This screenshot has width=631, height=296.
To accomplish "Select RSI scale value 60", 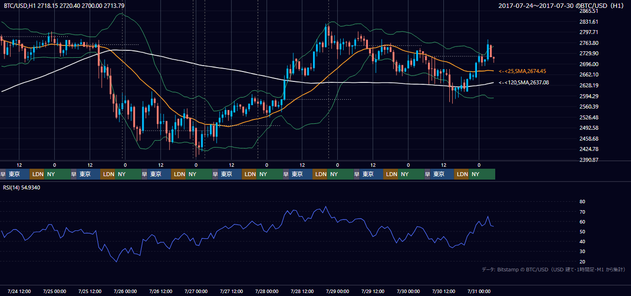I will (x=582, y=222).
